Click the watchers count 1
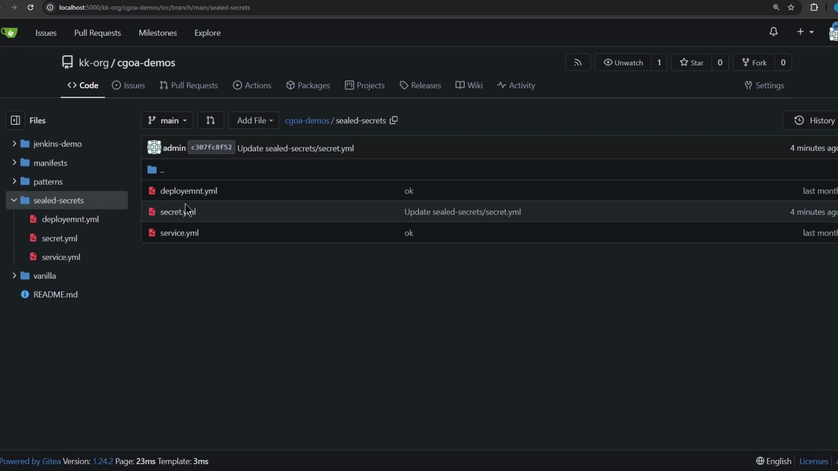The image size is (838, 471). (x=659, y=62)
